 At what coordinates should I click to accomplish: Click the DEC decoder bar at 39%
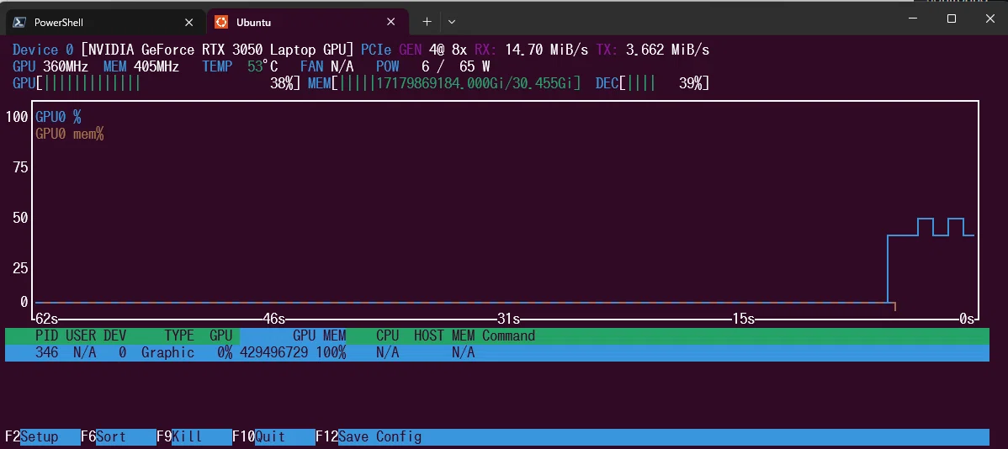coord(652,83)
